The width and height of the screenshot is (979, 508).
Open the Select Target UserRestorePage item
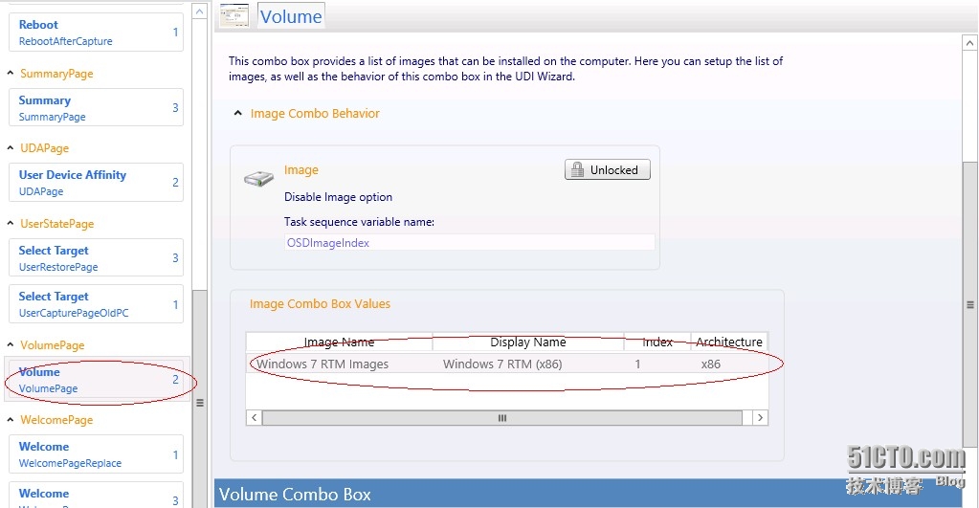[96, 257]
